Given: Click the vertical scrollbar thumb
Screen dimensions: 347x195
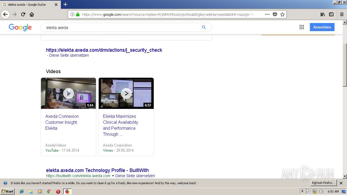Looking at the screenshot, I should pyautogui.click(x=345, y=65).
